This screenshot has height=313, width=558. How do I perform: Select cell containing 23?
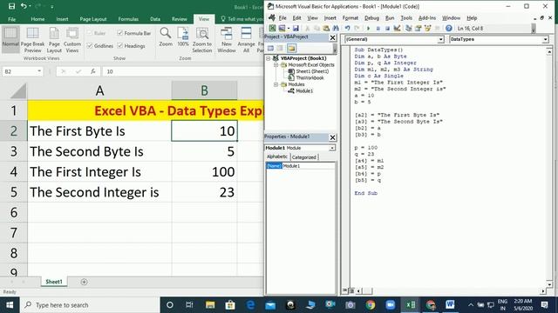pos(204,192)
